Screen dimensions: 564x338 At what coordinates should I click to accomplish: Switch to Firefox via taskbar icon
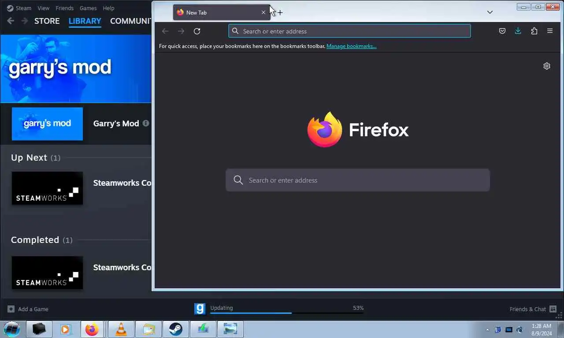92,329
